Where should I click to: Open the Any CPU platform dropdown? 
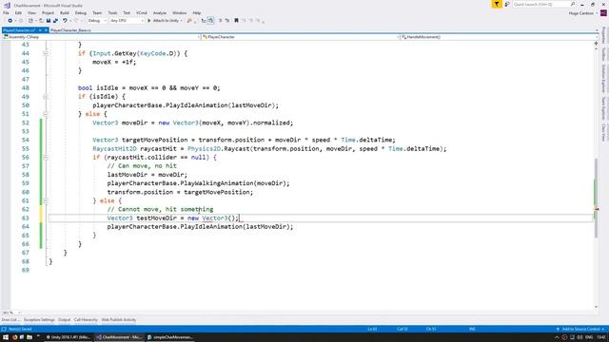click(x=127, y=21)
